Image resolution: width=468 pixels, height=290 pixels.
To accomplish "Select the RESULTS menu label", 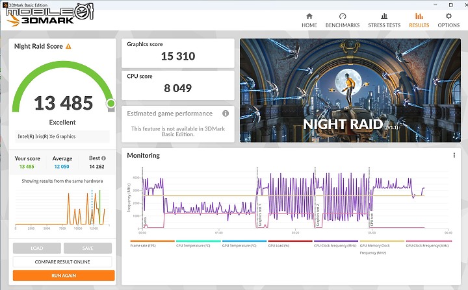I will (419, 25).
